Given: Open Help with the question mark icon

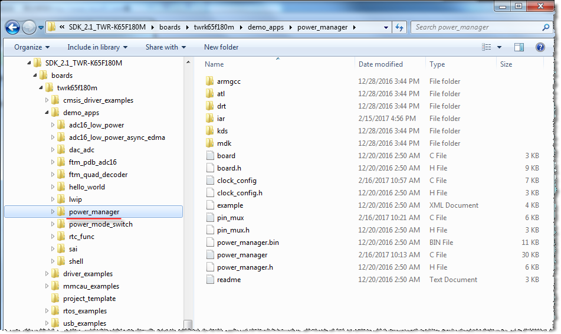Looking at the screenshot, I should pos(540,47).
